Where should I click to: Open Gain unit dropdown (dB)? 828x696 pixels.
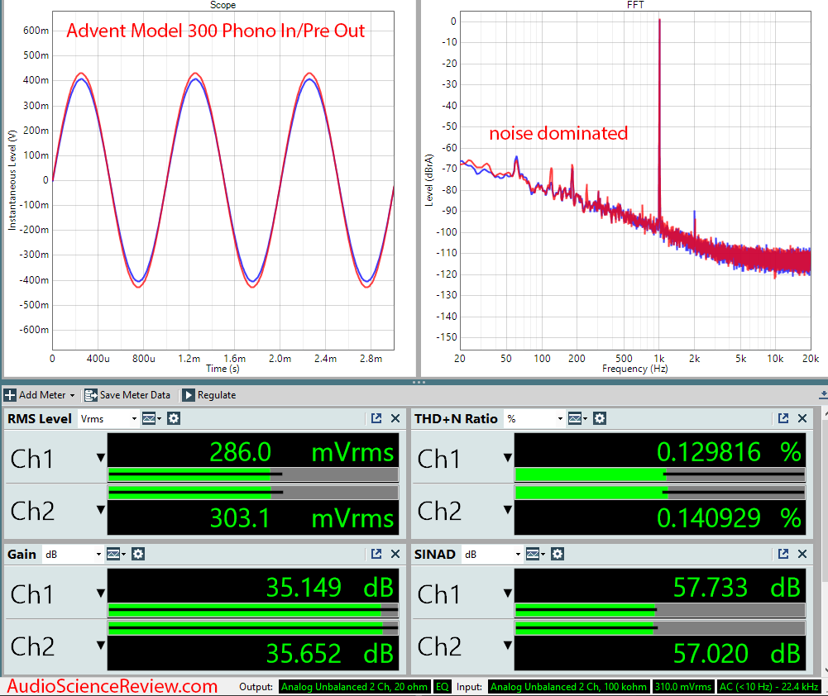[73, 554]
